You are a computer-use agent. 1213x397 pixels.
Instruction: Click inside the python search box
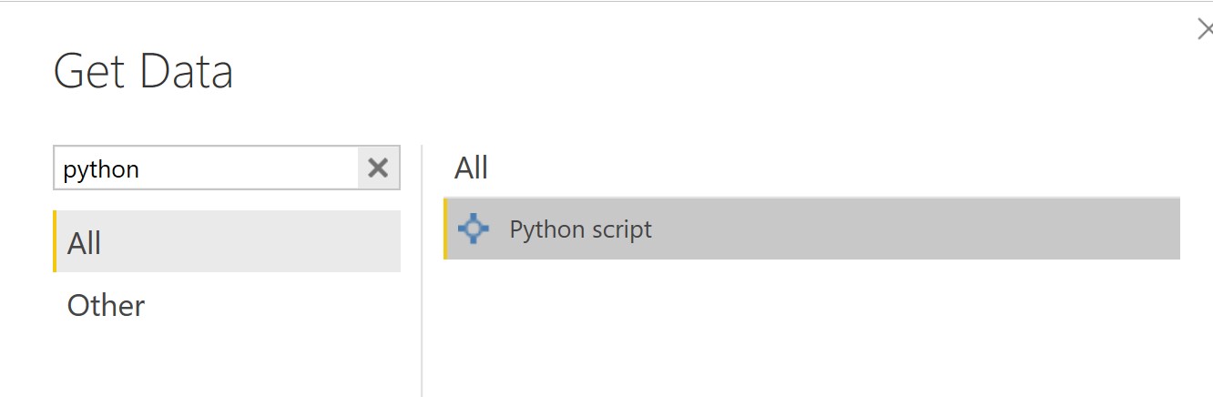click(207, 168)
